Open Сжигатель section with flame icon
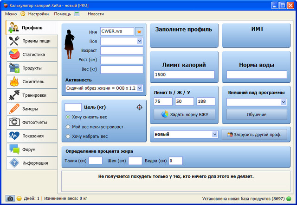The image size is (297, 205). coord(29,81)
